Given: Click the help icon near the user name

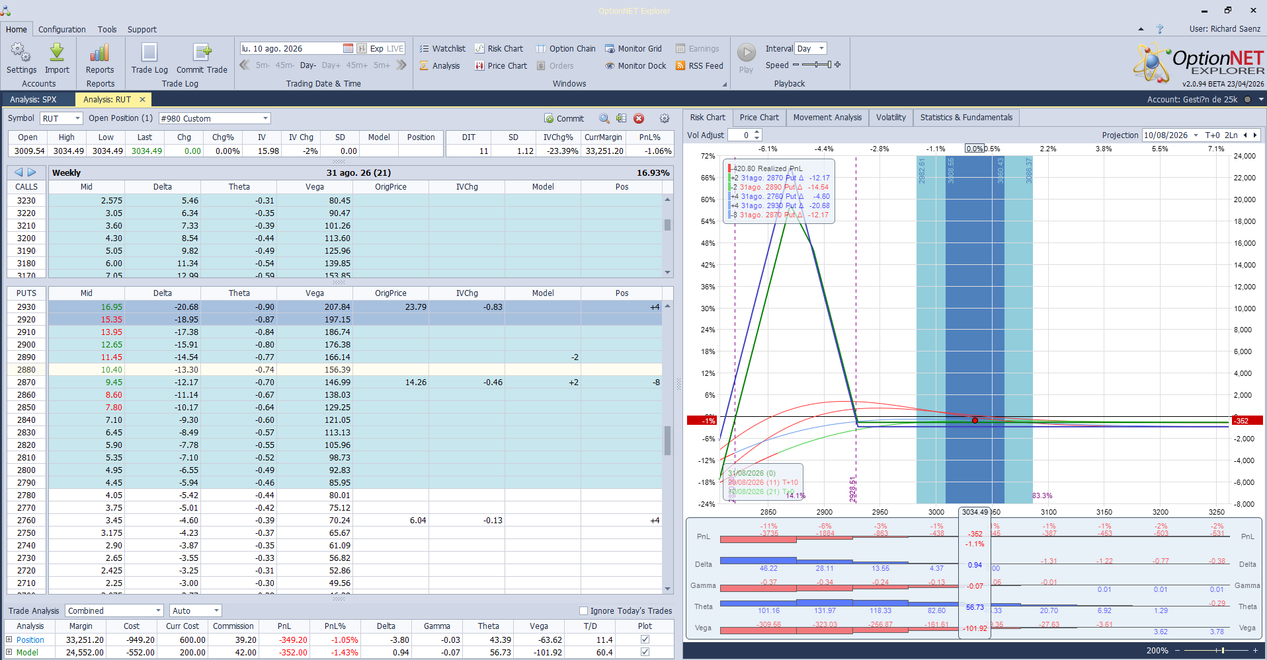Looking at the screenshot, I should [1160, 29].
